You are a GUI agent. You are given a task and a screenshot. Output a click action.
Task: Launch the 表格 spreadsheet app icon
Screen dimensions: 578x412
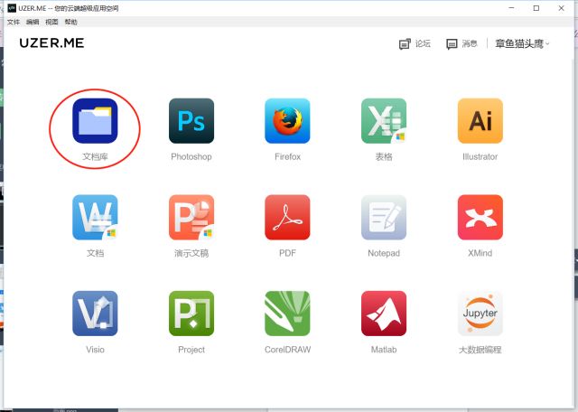tap(384, 121)
